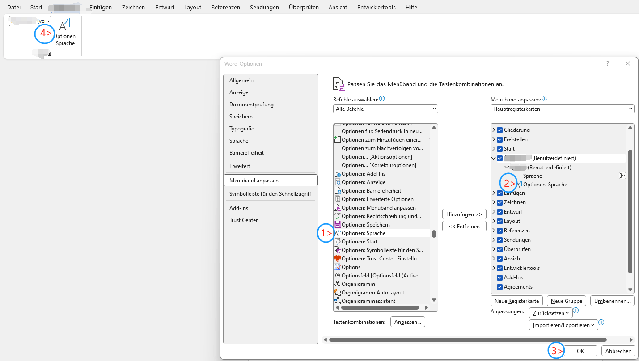Click the Abbrechen button
Viewport: 639px width, 361px height.
(618, 351)
